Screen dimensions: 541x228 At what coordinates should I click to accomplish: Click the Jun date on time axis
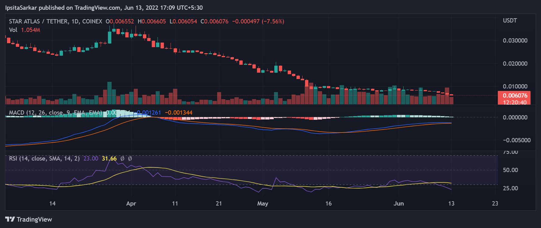(x=399, y=203)
